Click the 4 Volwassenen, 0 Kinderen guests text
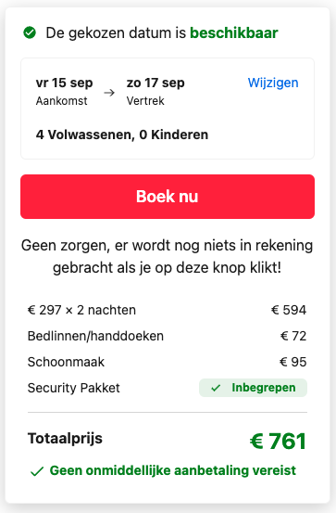 coord(122,135)
